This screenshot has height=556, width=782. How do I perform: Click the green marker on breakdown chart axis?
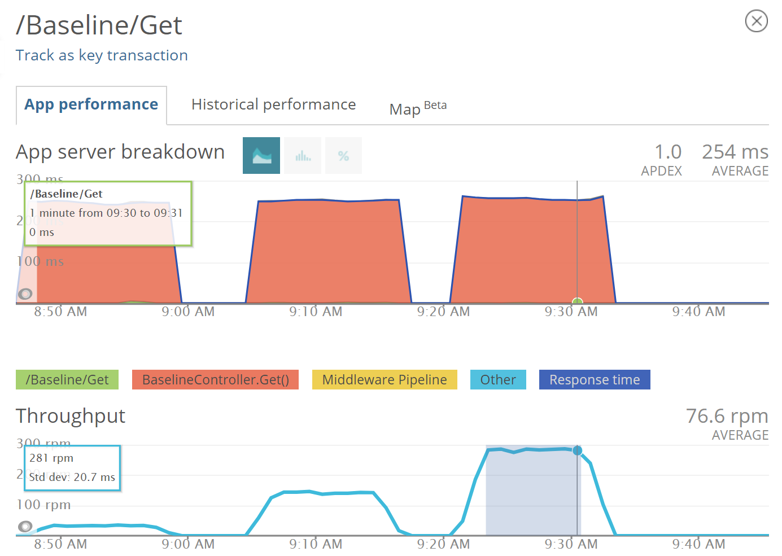click(x=577, y=301)
